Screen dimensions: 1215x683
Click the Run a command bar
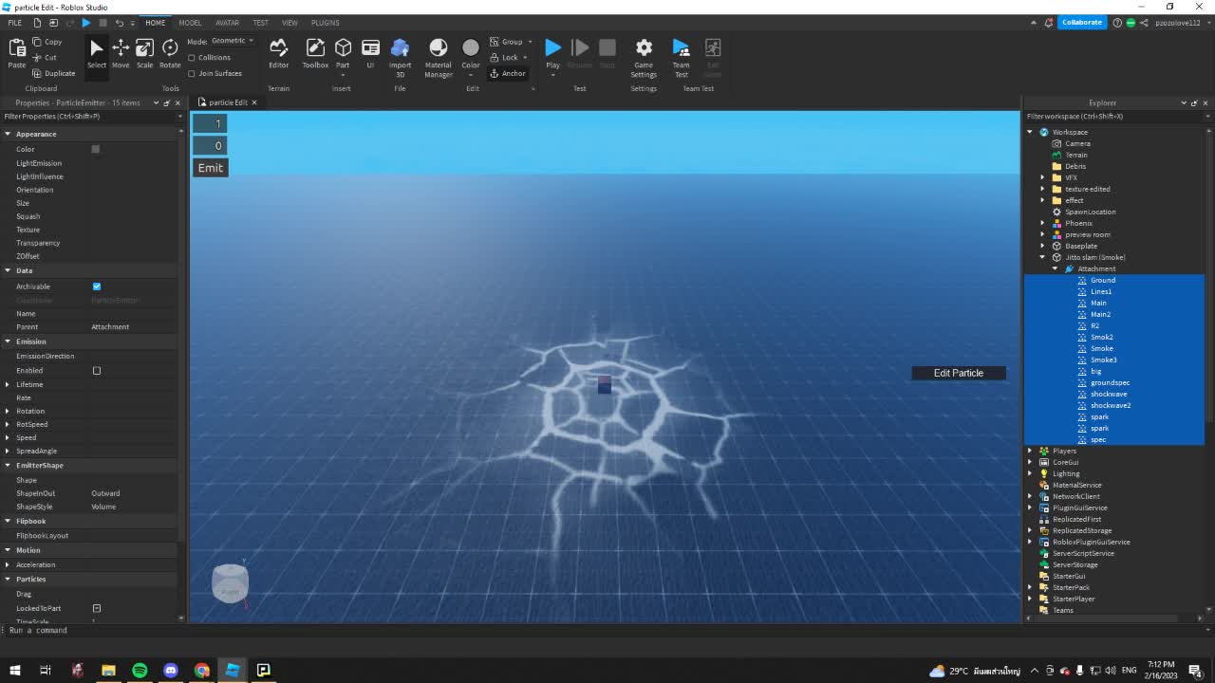pyautogui.click(x=607, y=630)
